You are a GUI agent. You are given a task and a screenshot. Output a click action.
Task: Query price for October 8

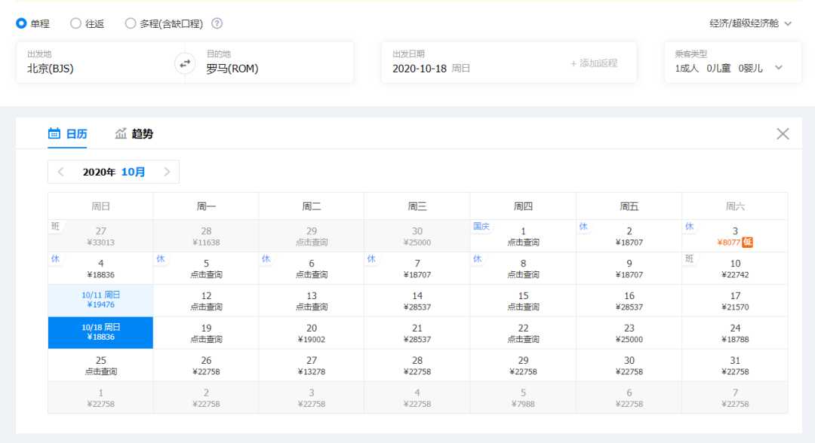(523, 268)
